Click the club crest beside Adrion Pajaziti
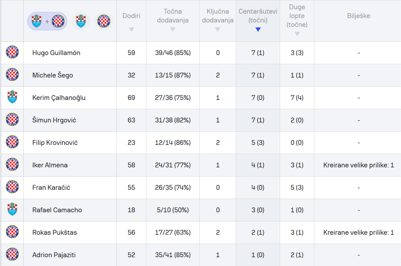The height and width of the screenshot is (266, 401). pos(12,255)
